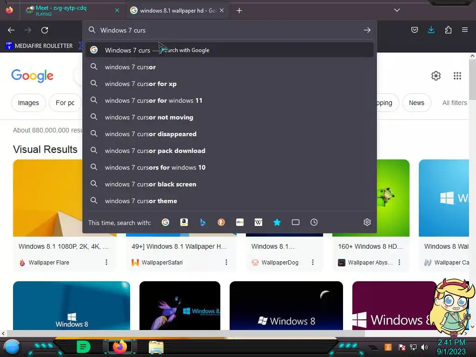Open Google quick settings gear
This screenshot has width=476, height=357.
click(x=436, y=76)
